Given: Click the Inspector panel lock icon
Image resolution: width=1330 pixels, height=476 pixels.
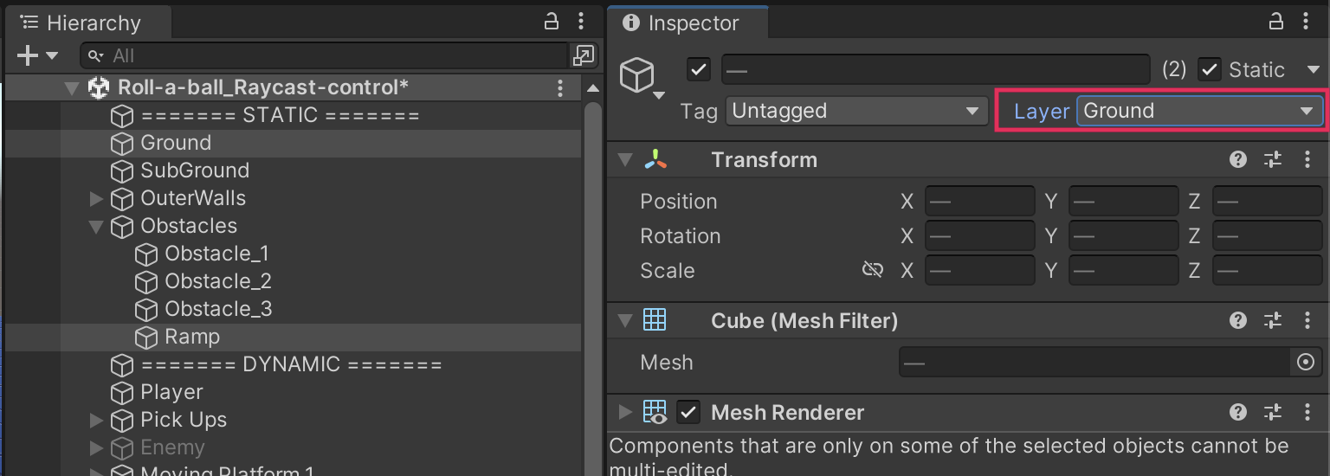Looking at the screenshot, I should 1275,22.
